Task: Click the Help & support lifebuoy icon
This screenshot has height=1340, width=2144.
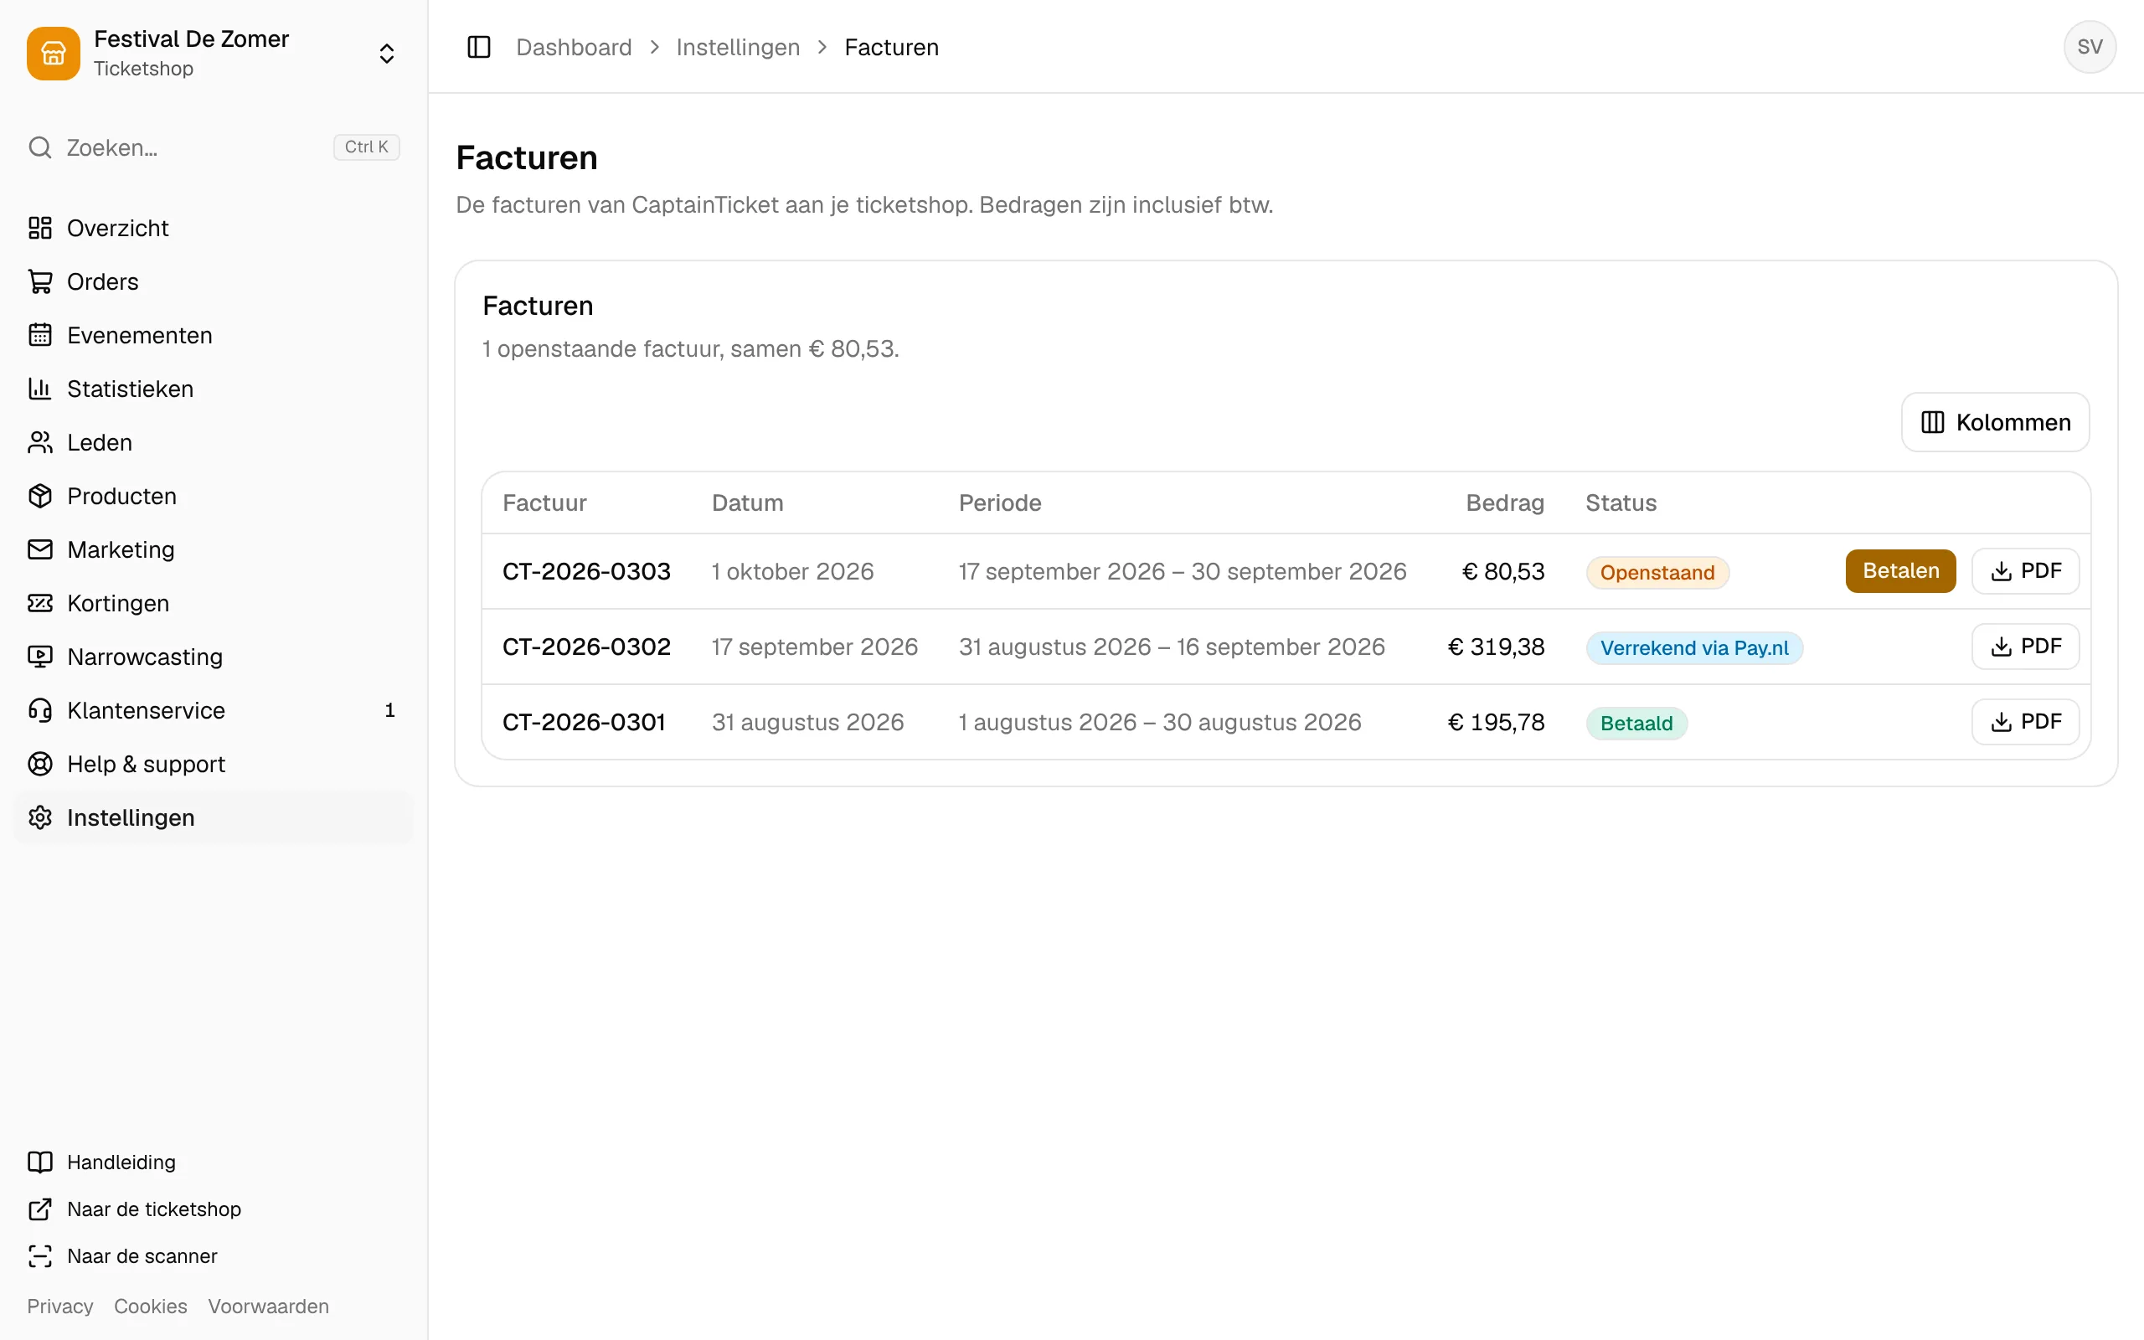Action: [40, 764]
